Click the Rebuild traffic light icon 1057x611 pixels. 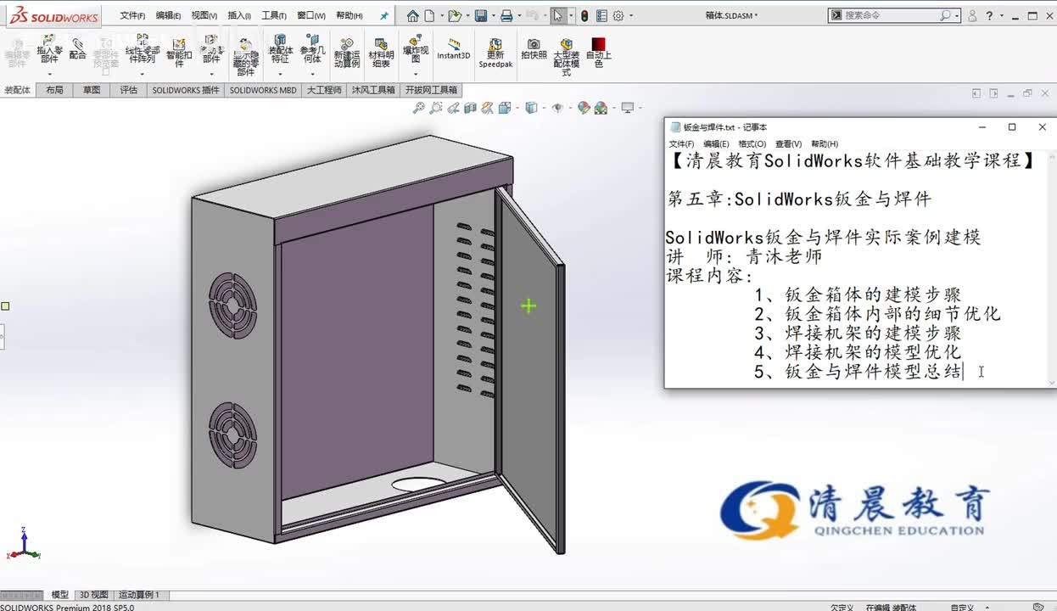tap(584, 15)
